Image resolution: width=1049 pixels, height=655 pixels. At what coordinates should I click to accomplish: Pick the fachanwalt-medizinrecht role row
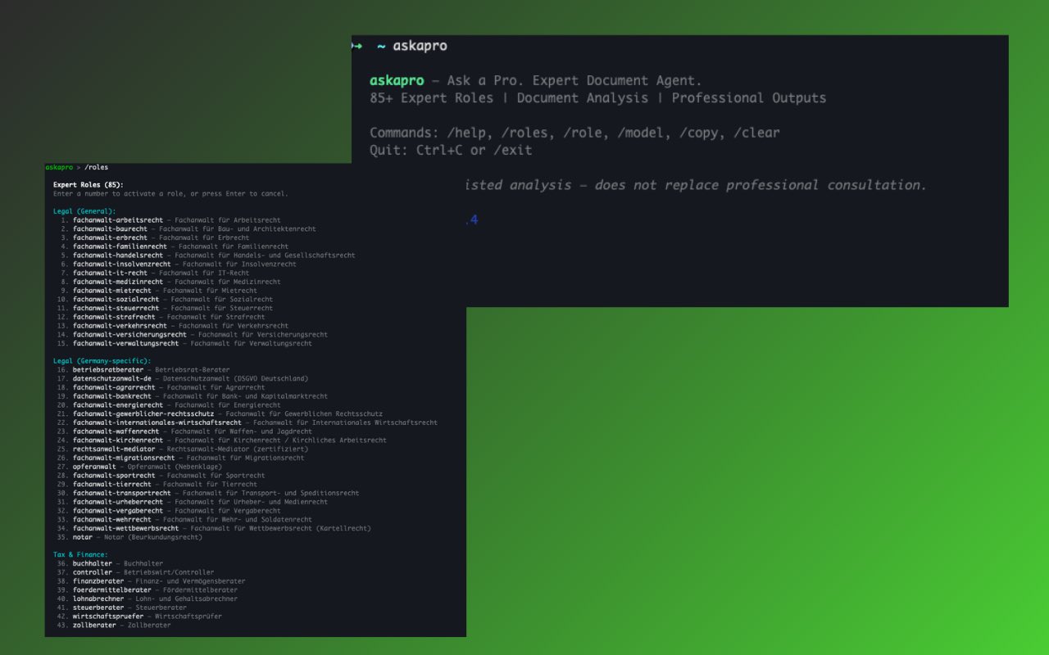click(x=169, y=282)
